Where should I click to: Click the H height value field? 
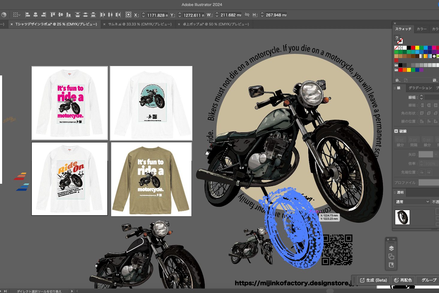(276, 15)
